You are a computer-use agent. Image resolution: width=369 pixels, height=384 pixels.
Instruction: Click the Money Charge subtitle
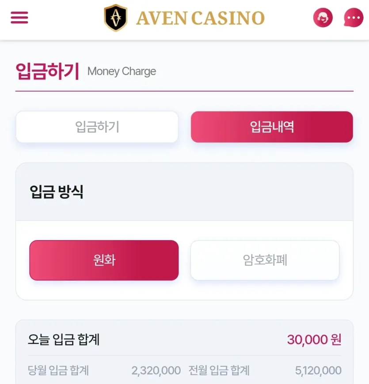pyautogui.click(x=122, y=71)
